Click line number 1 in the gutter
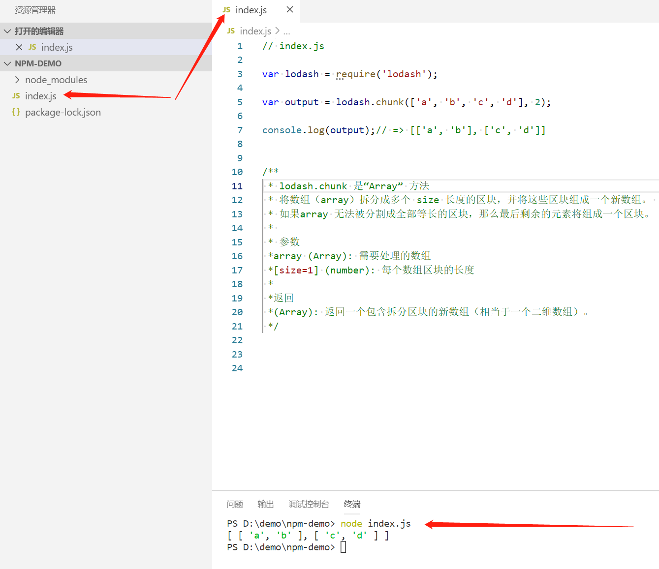 pos(240,46)
